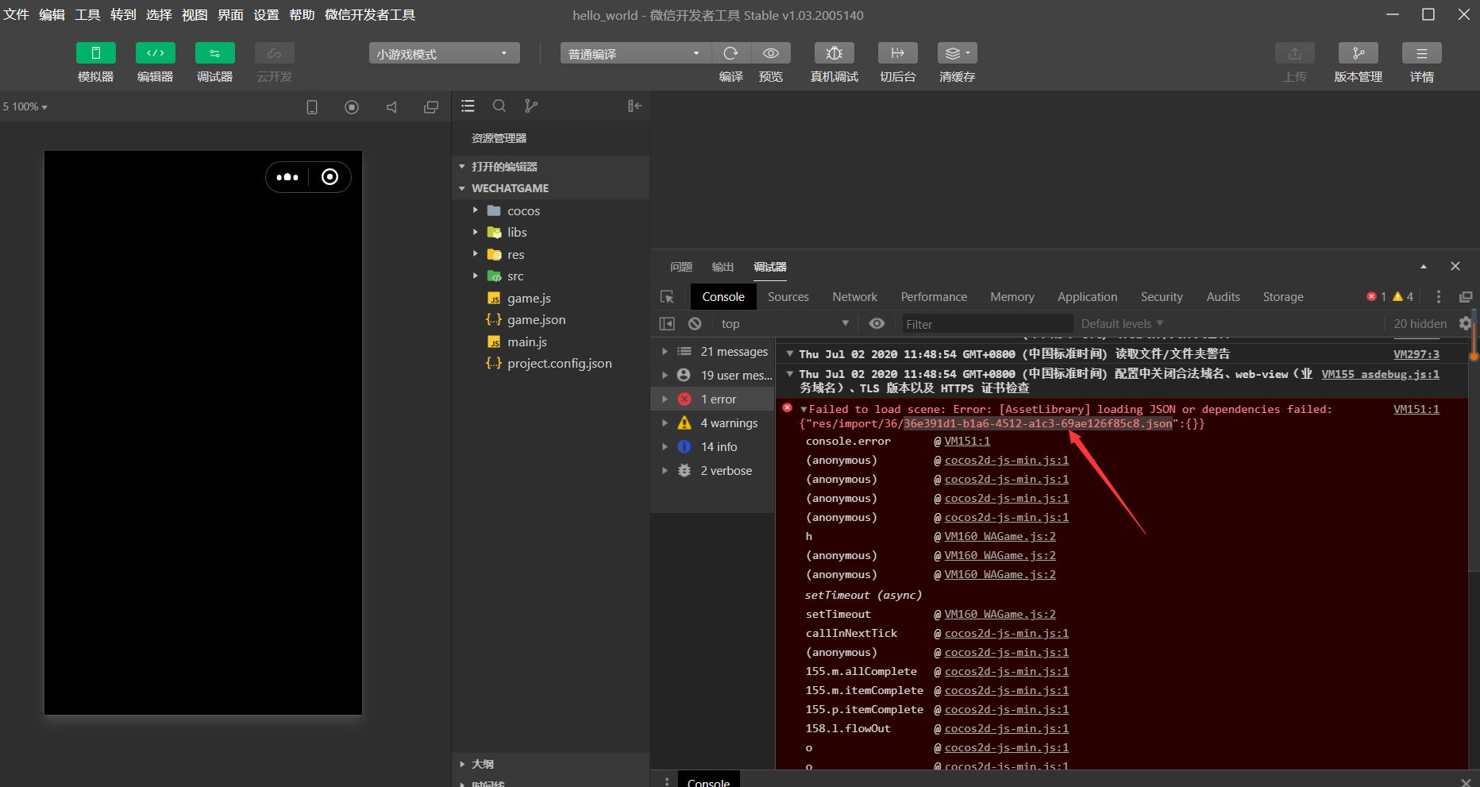Toggle the 编辑器 editor panel button
Screen dimensions: 1480x787
tap(155, 53)
